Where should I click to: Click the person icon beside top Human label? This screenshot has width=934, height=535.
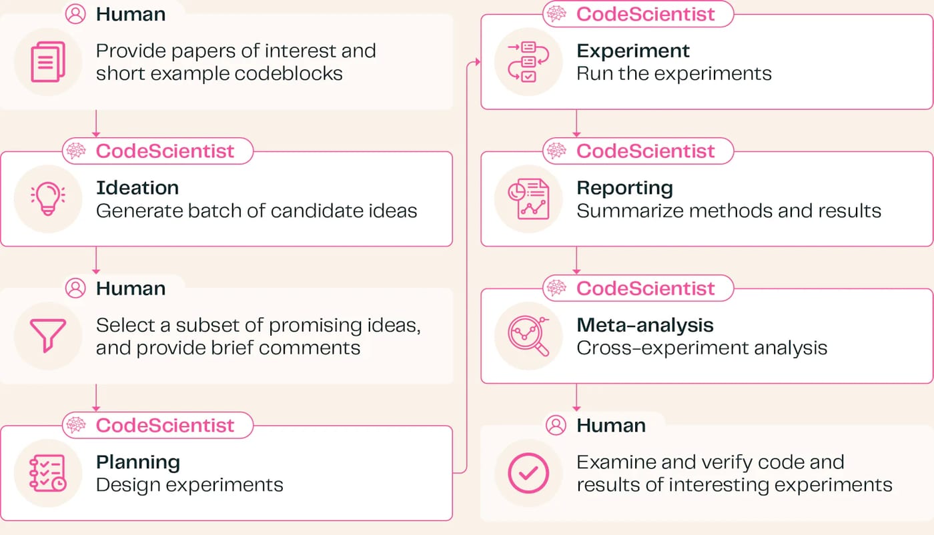tap(75, 14)
